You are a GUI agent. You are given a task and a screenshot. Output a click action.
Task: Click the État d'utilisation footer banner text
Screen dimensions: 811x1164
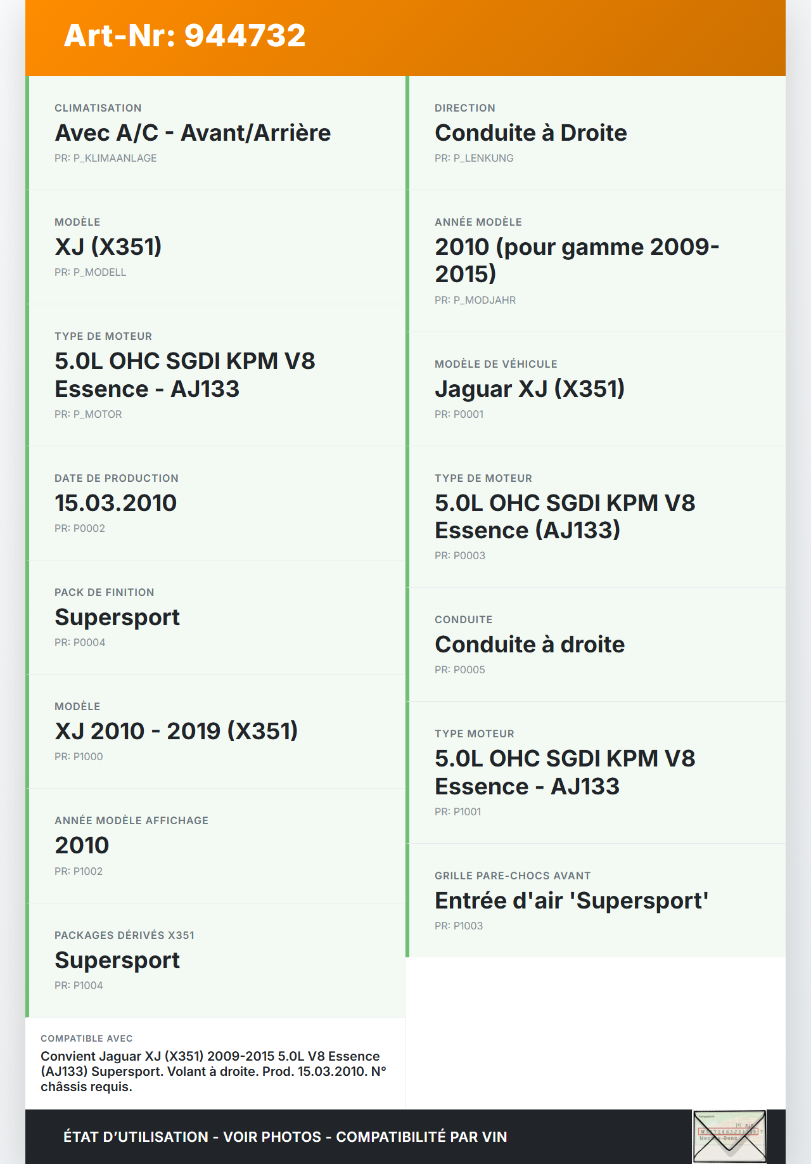point(285,1137)
